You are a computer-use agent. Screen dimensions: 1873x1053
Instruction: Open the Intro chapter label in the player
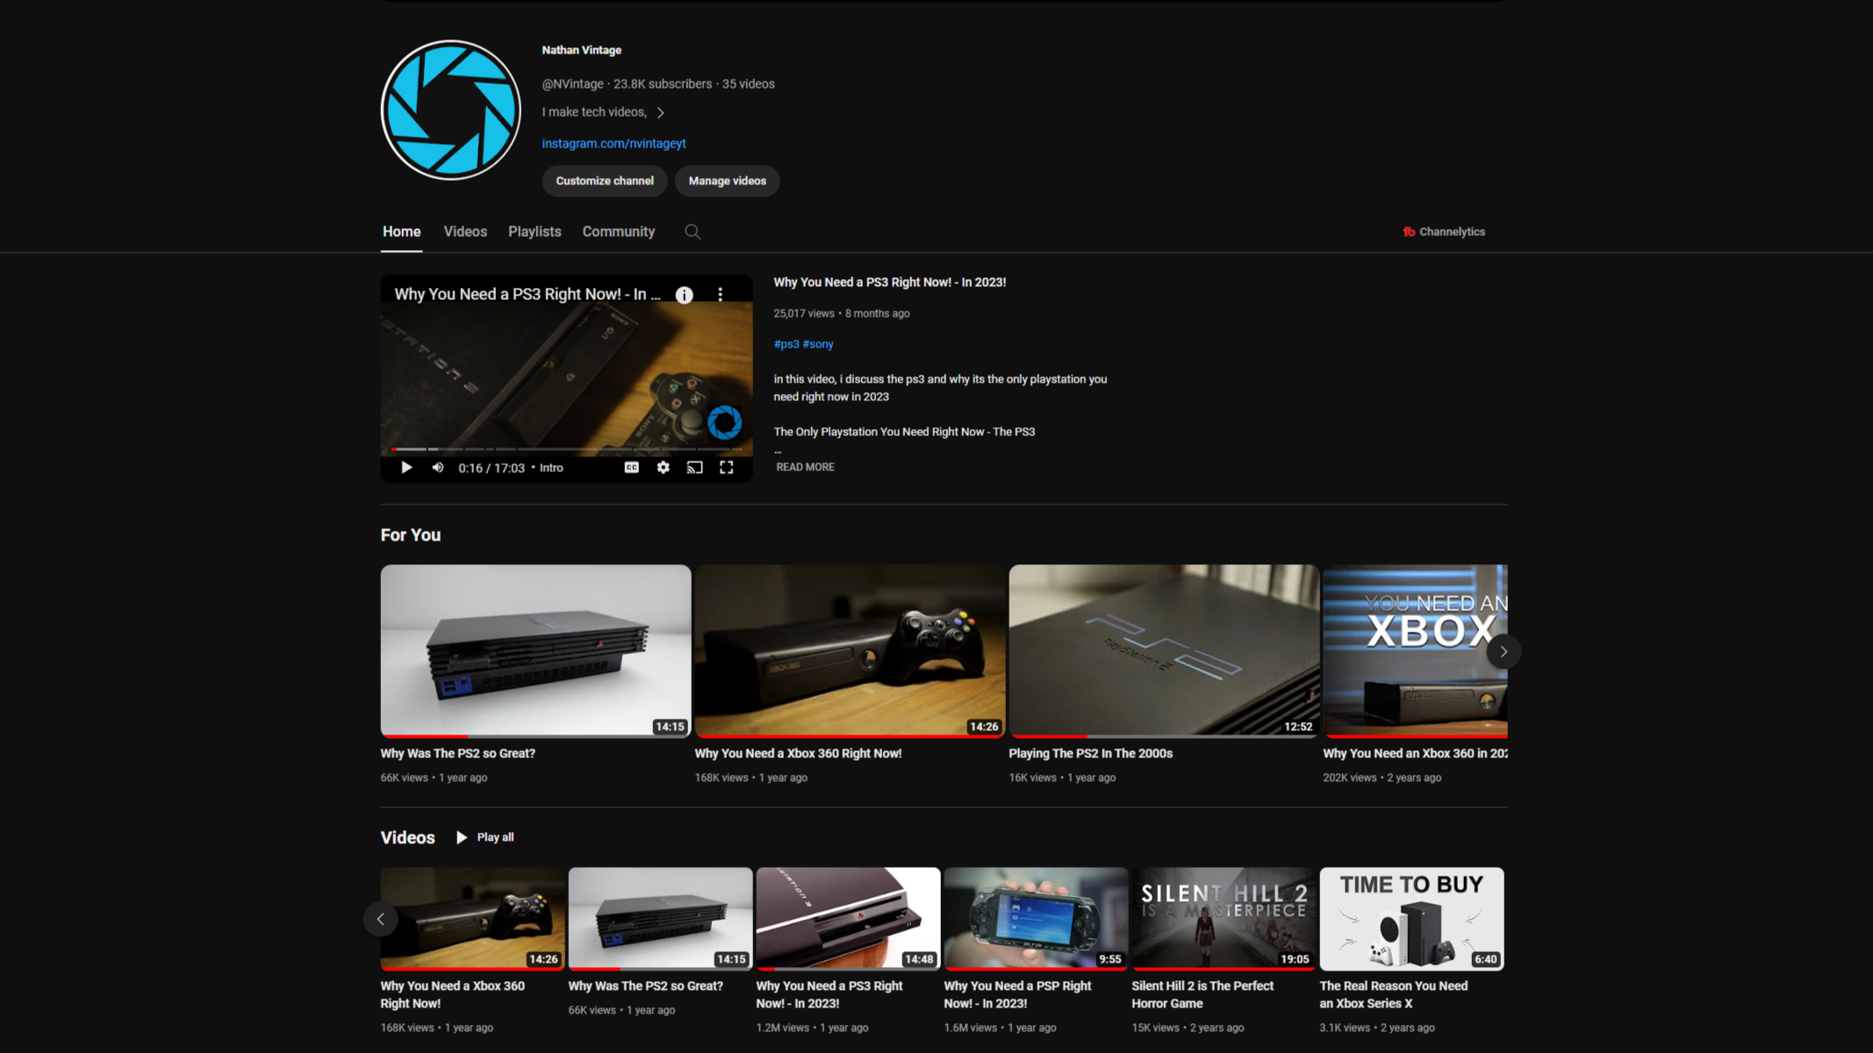tap(551, 468)
